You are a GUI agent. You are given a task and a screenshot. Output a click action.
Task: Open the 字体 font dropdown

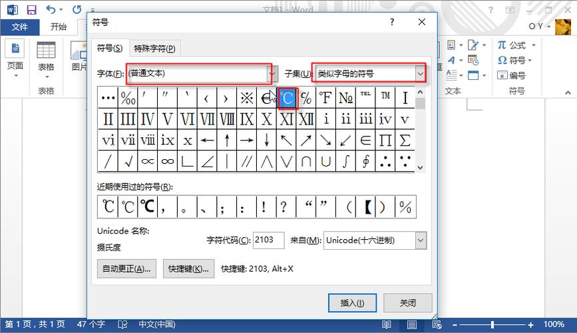click(x=272, y=74)
